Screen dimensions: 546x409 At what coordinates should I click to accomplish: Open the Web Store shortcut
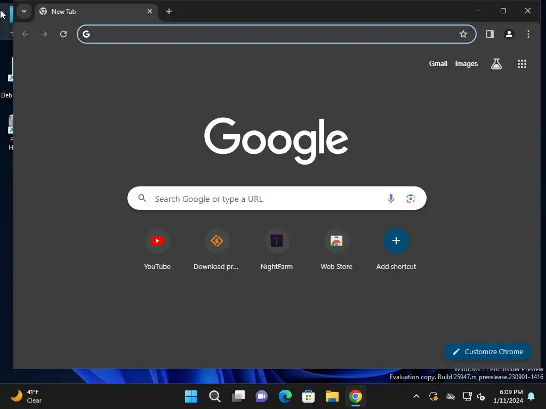[336, 249]
